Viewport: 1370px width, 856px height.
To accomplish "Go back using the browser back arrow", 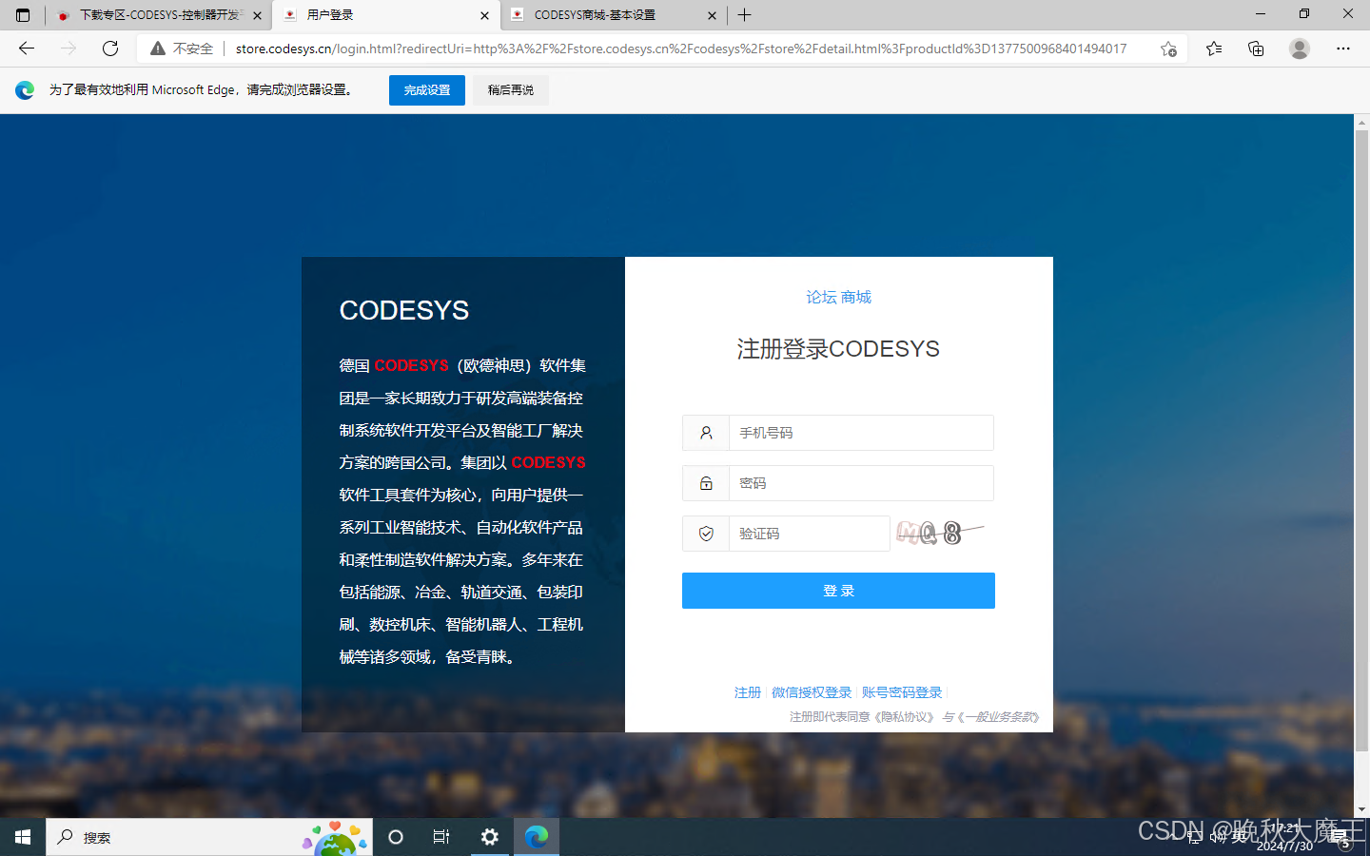I will tap(27, 49).
